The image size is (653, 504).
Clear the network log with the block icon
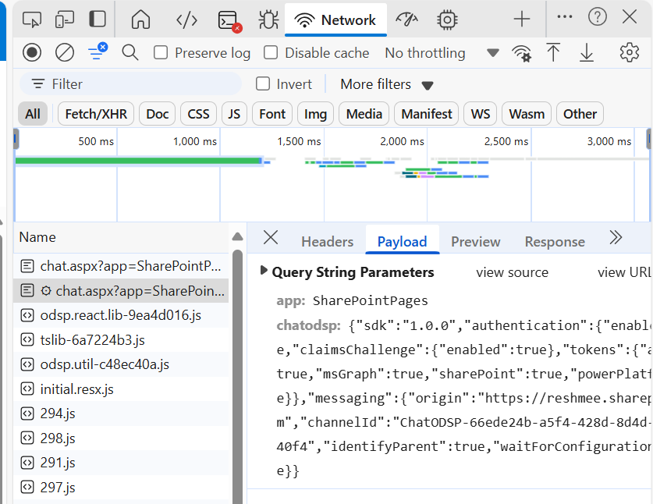point(64,52)
